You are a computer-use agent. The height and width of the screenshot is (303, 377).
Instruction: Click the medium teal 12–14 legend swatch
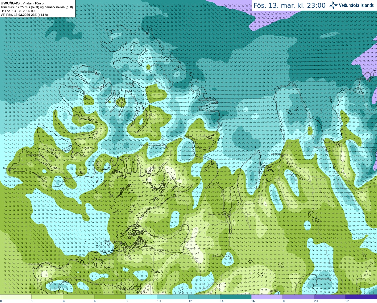204,297
